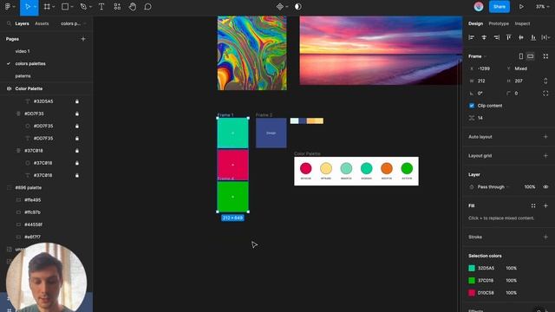The height and width of the screenshot is (312, 555).
Task: Add a Fill with plus button
Action: click(545, 205)
